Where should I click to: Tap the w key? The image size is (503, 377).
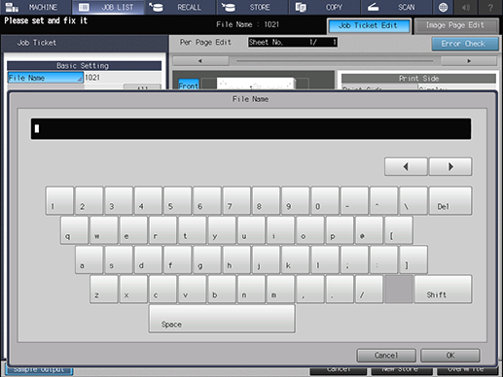(104, 230)
